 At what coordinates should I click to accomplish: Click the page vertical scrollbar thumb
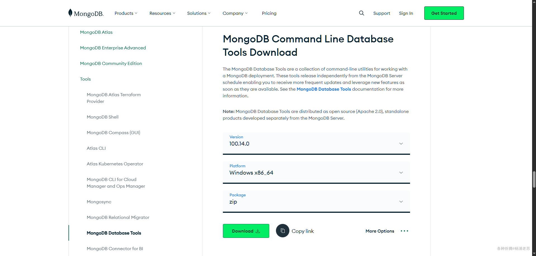[534, 180]
